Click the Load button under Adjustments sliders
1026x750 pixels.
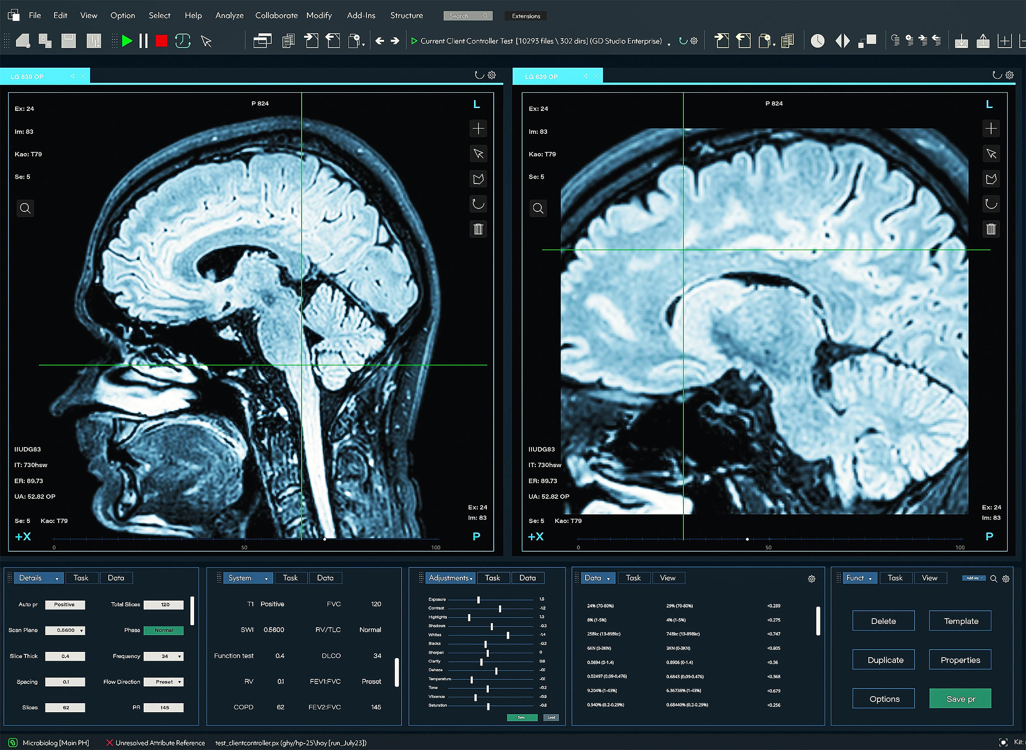pos(551,717)
